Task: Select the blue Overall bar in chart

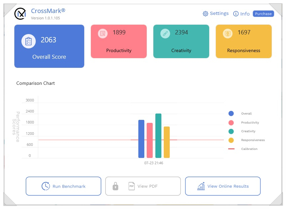Action: click(141, 139)
